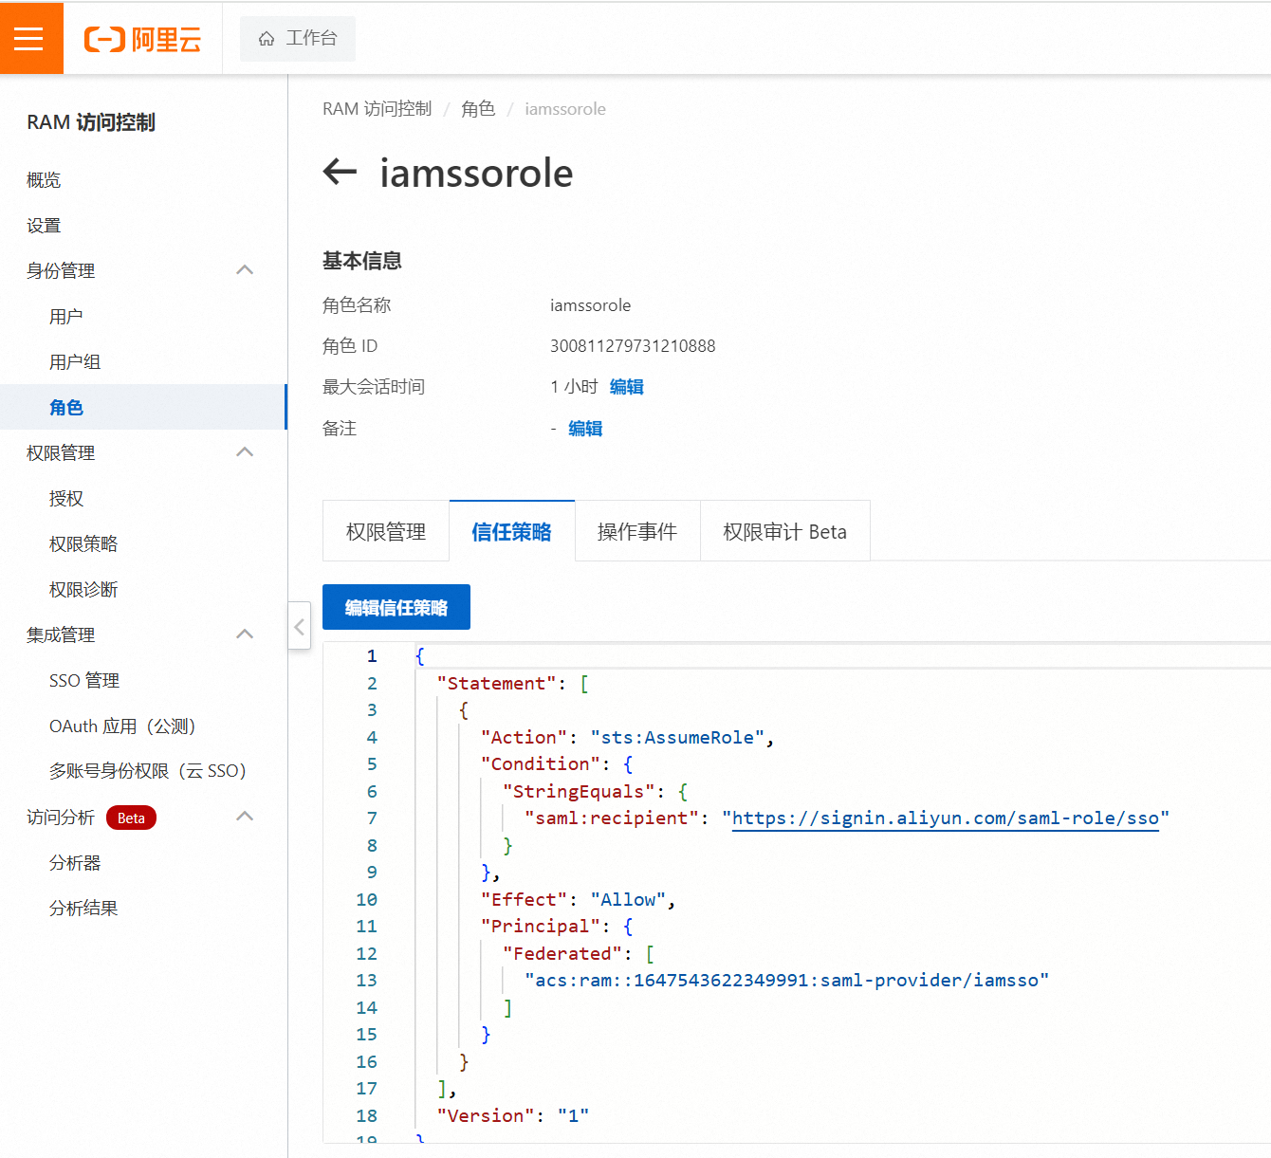Edit the 最大会话时间 value
Viewport: 1271px width, 1158px height.
pos(627,387)
